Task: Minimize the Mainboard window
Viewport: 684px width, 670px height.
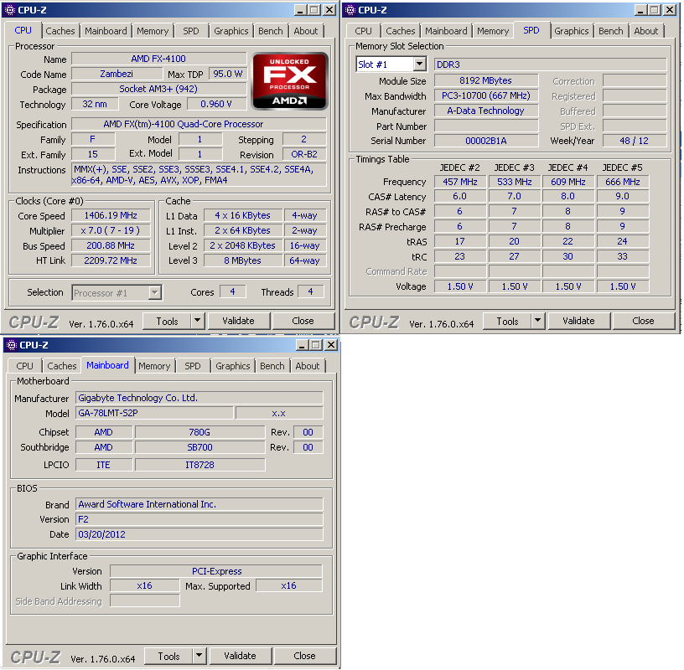Action: coord(302,345)
